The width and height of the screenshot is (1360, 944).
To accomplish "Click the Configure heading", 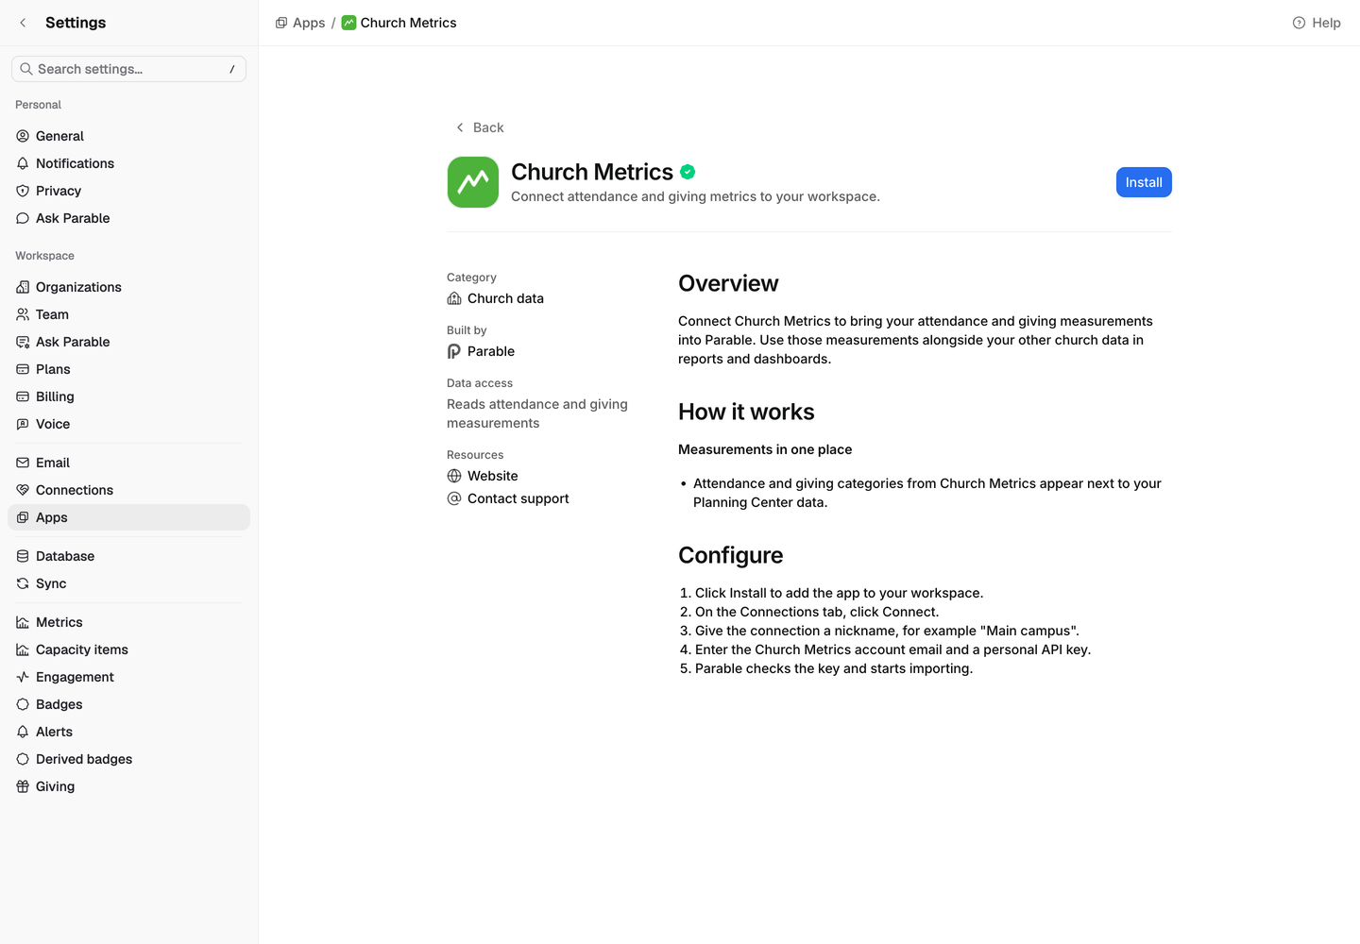I will (x=731, y=555).
